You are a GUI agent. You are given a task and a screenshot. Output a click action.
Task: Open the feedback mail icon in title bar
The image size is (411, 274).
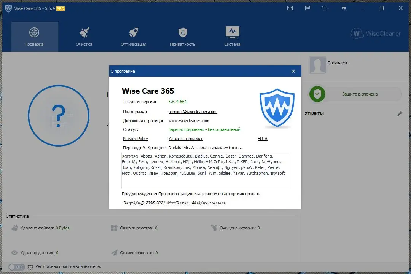click(290, 8)
